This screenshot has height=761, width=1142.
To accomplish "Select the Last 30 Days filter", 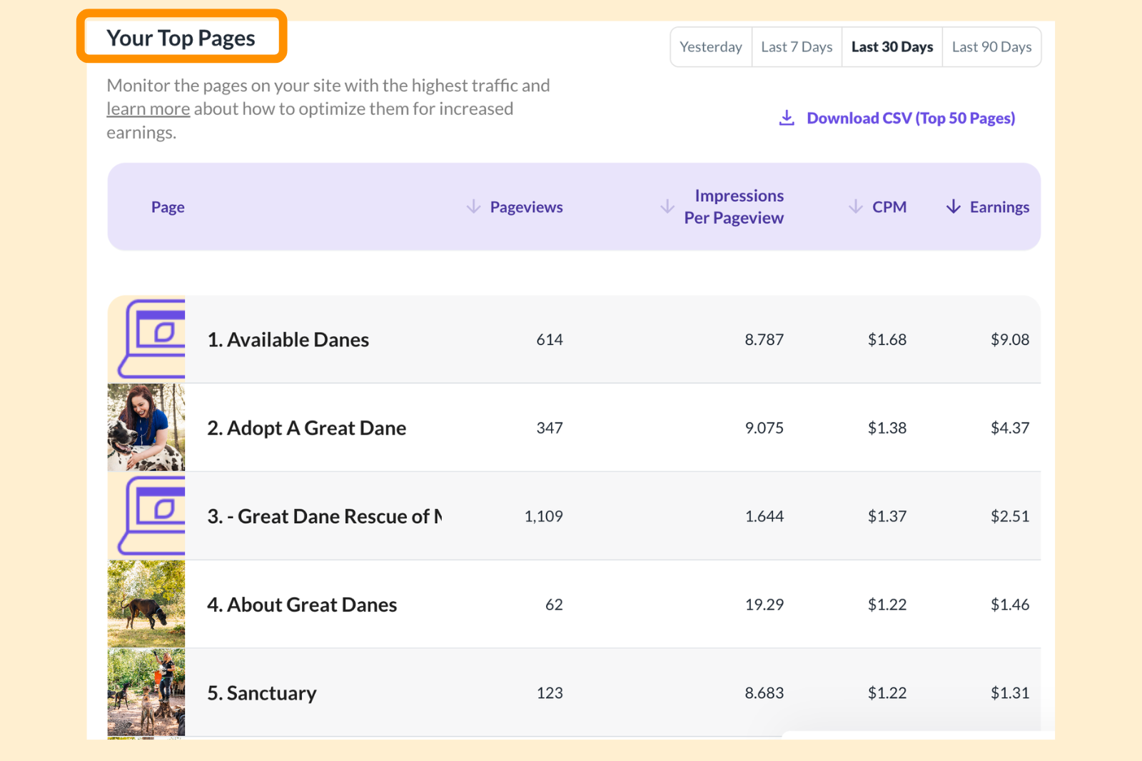I will click(x=891, y=46).
